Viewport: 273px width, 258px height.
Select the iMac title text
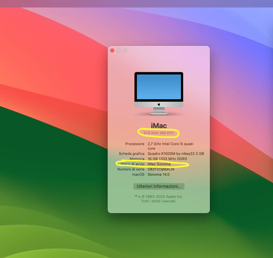point(159,126)
